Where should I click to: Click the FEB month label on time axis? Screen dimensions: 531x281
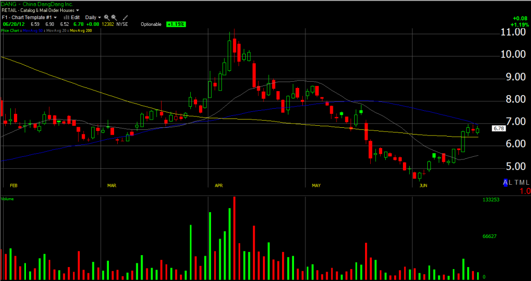[x=13, y=185]
